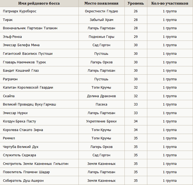The height and width of the screenshot is (185, 193).
Task: Click the "Имя рейдового босса" column header
Action: click(39, 3)
